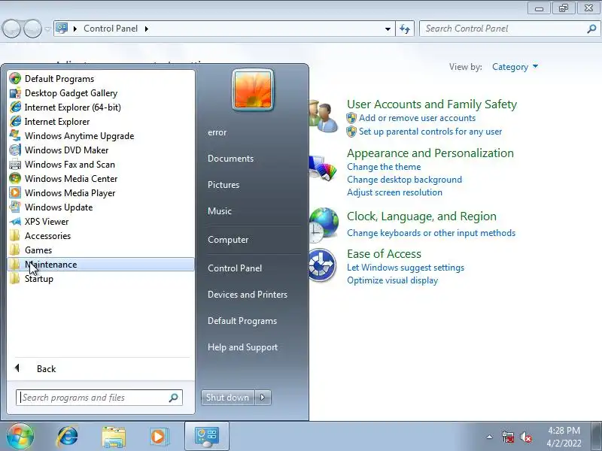Click the network status tray icon
Viewport: 602px width, 451px height.
[x=507, y=437]
